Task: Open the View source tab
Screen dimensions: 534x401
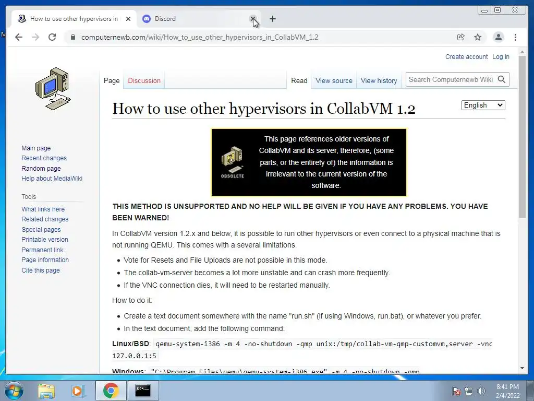Action: coord(334,81)
